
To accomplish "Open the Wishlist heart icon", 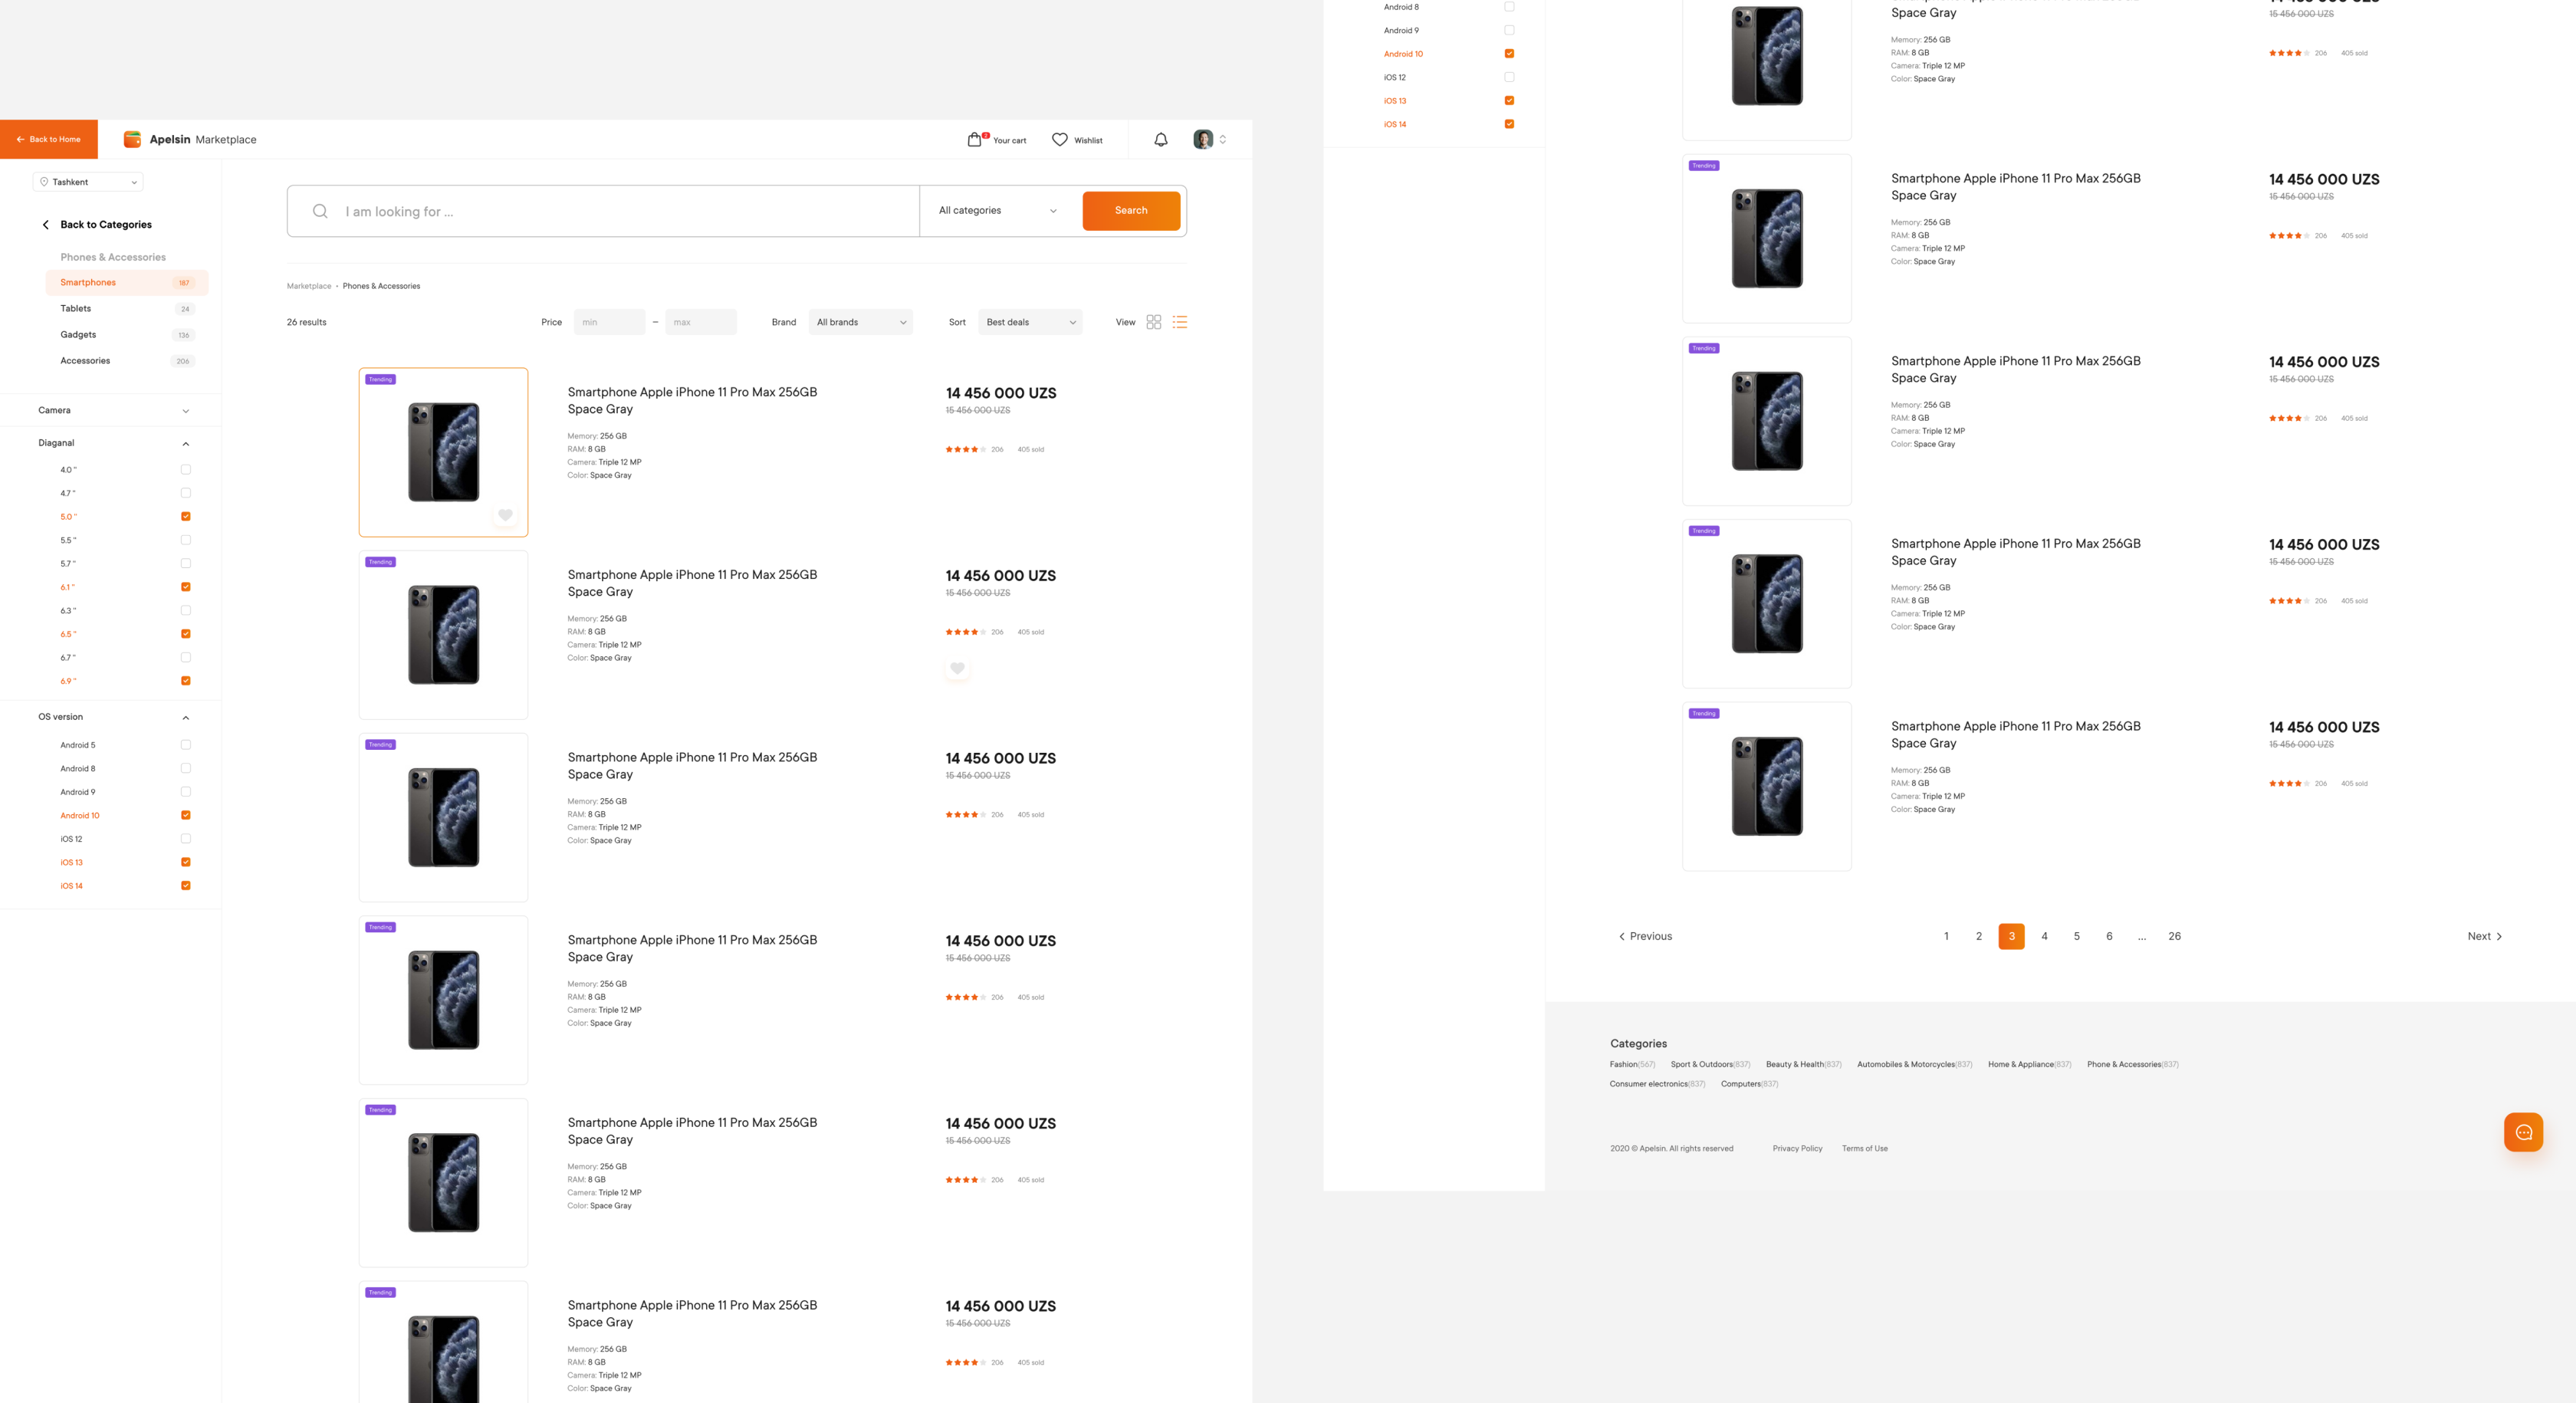I will 1060,140.
